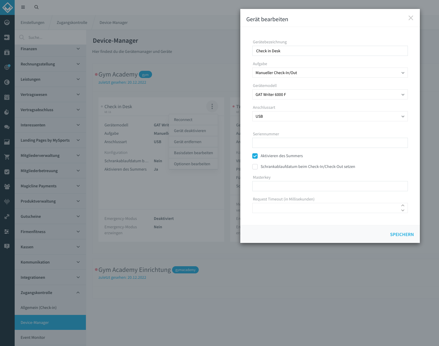Click the magnifier search icon in top bar
Viewport: 439px width, 346px height.
tap(37, 7)
